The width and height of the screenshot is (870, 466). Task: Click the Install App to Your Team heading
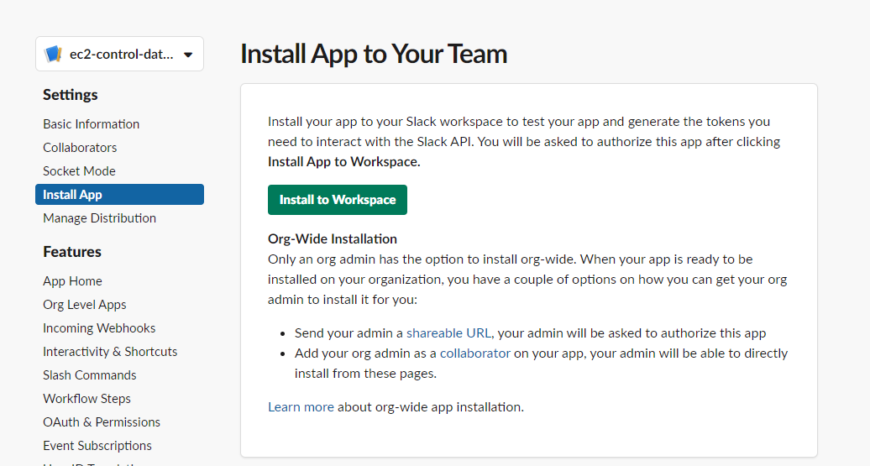[374, 54]
